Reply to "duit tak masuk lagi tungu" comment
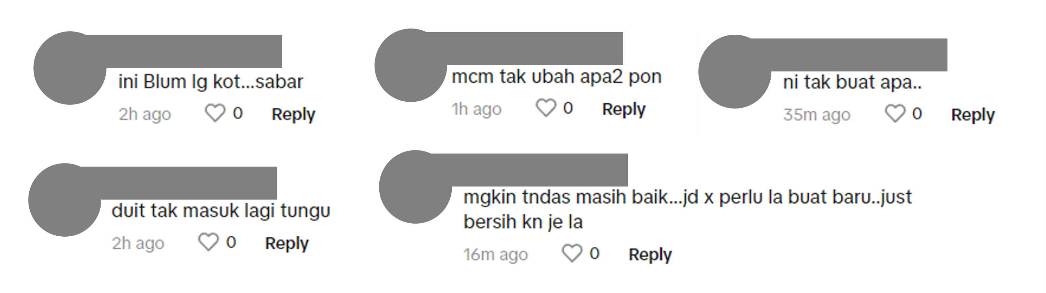 [287, 243]
